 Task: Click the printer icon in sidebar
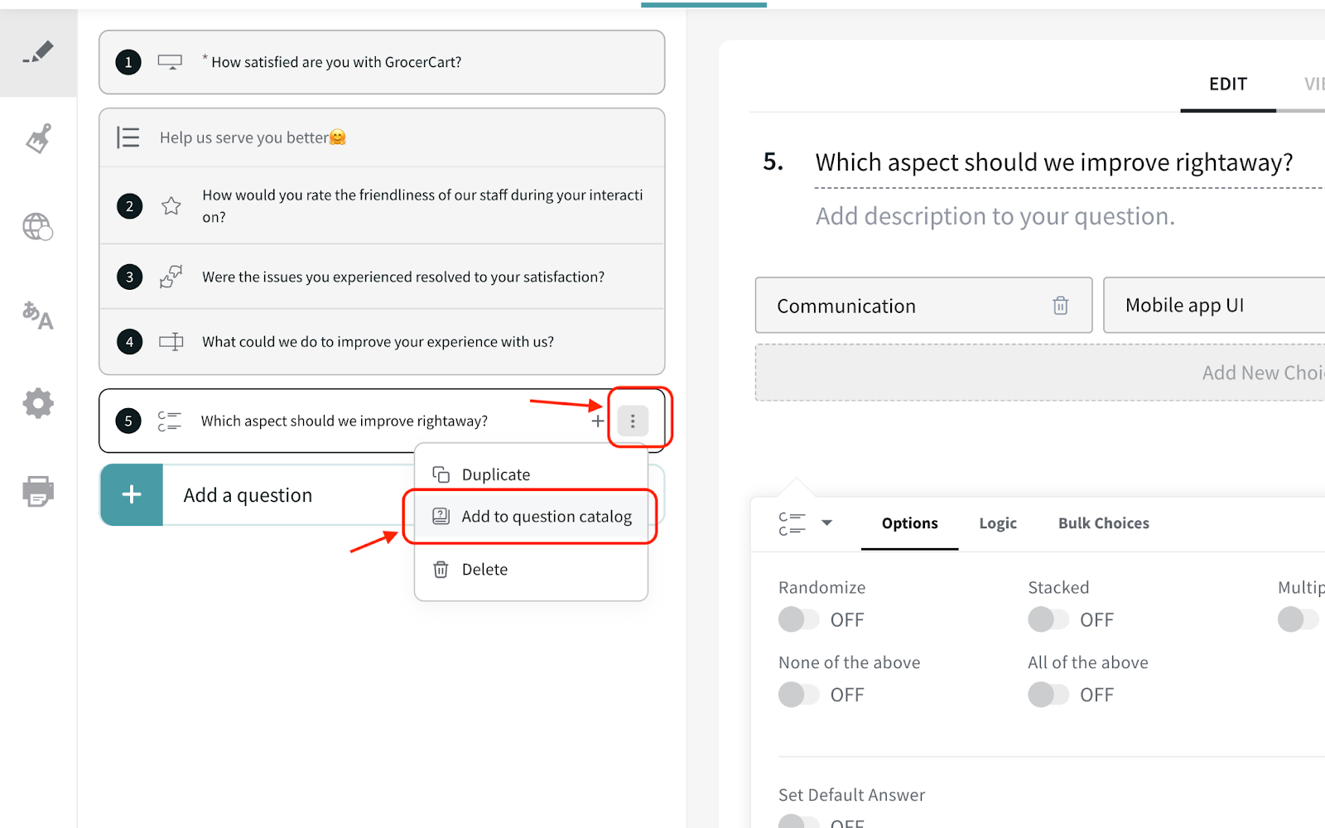coord(38,491)
